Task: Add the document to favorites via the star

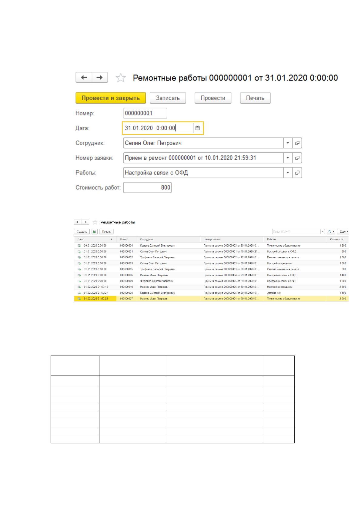Action: coord(121,78)
